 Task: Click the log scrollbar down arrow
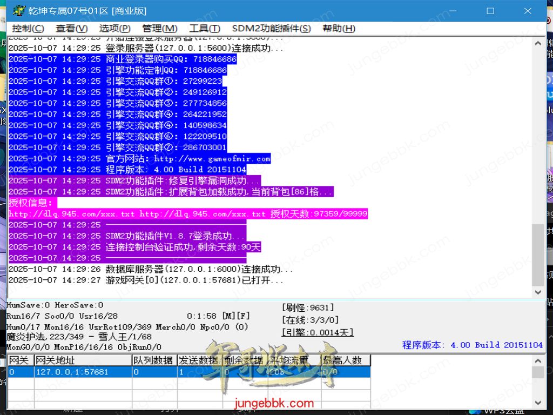tap(538, 292)
